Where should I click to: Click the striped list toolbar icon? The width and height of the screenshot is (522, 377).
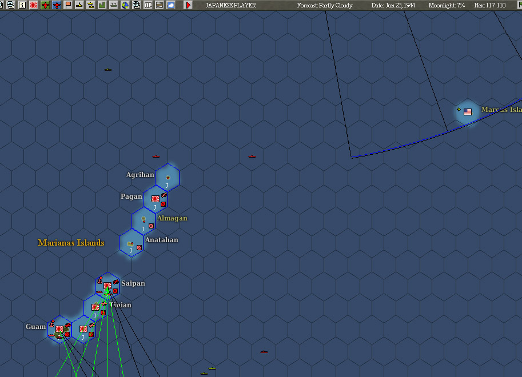coord(160,5)
